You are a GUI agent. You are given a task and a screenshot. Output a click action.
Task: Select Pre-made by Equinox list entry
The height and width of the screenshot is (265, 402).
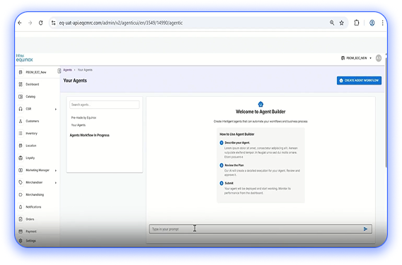(x=84, y=118)
